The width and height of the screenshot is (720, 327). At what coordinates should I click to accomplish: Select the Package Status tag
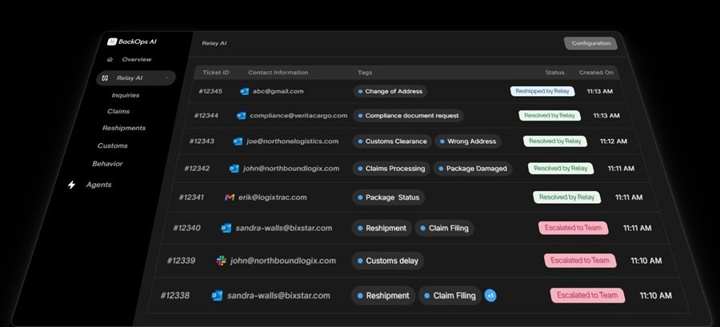[389, 197]
